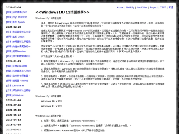Image resolution: width=179 pixels, height=134 pixels.
Task: Open the [教學]模擬器、ROMS article
Action: click(17, 81)
